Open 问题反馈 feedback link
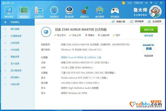Viewport: 166px width, 111px height. (138, 3)
